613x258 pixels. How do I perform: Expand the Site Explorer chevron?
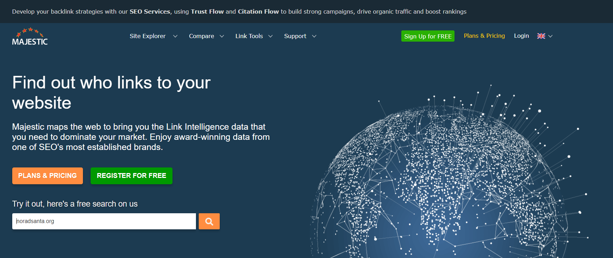[175, 36]
